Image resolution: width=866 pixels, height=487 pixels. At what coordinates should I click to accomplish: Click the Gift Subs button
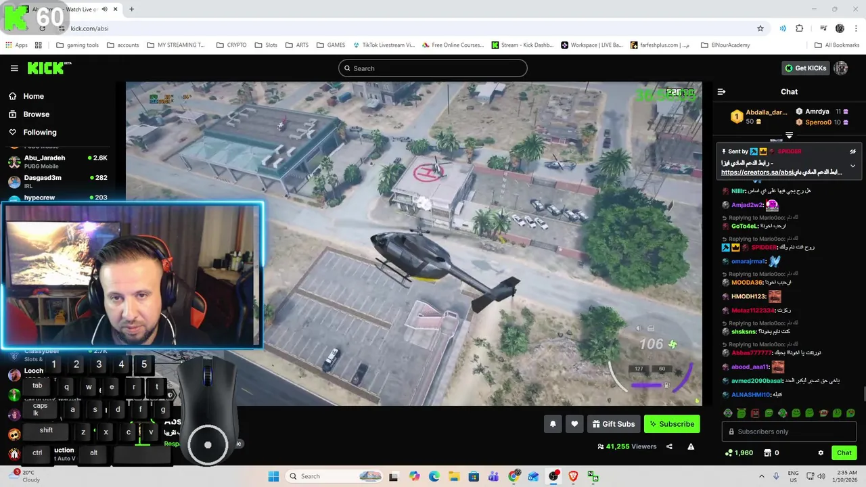614,424
